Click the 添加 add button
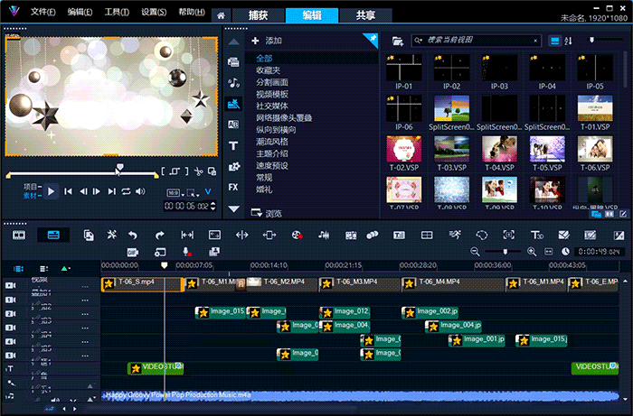 pyautogui.click(x=268, y=41)
